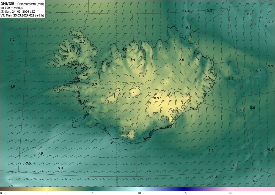Screen dimensions: 275x195
Task: Click the 2.9 value on the western peninsula
Action: (57, 90)
